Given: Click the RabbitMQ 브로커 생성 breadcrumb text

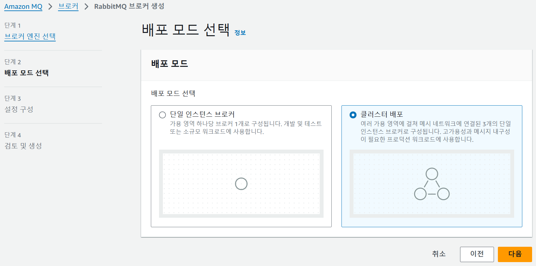Looking at the screenshot, I should [x=129, y=7].
